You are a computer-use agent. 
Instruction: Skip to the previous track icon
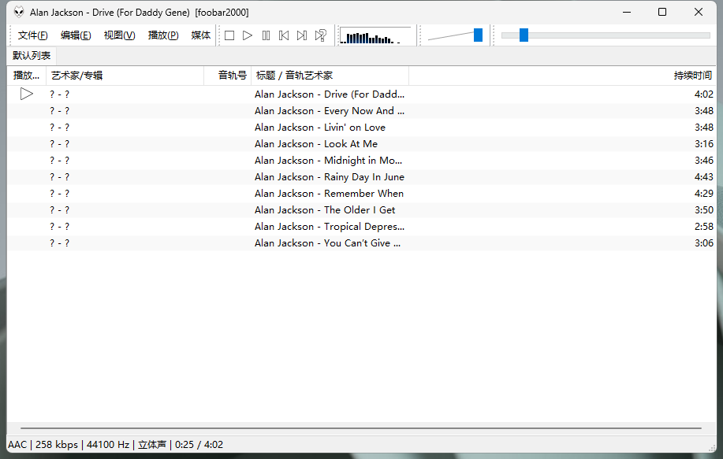284,35
